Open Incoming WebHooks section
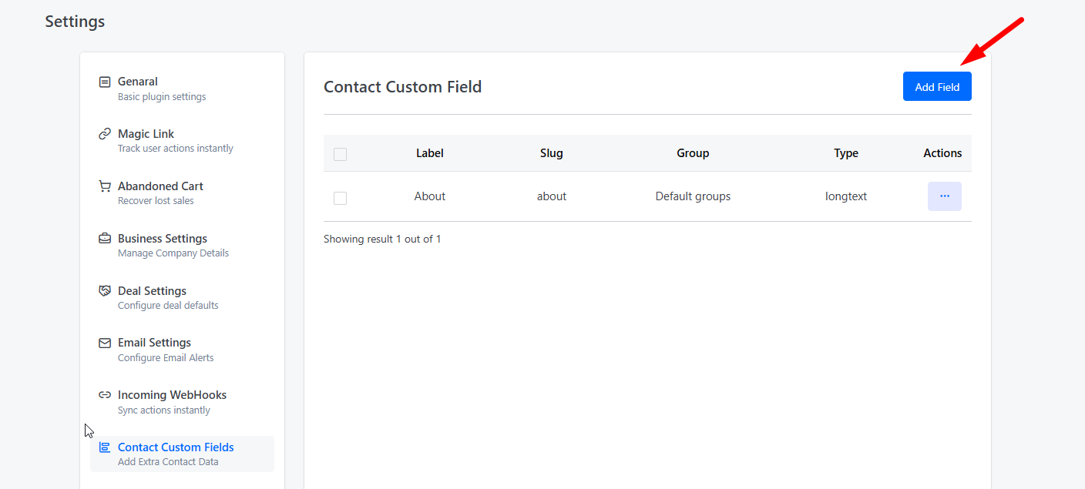Viewport: 1085px width, 489px height. [182, 402]
